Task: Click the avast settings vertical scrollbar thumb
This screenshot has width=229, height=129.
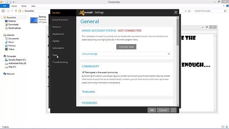Action: pyautogui.click(x=177, y=32)
